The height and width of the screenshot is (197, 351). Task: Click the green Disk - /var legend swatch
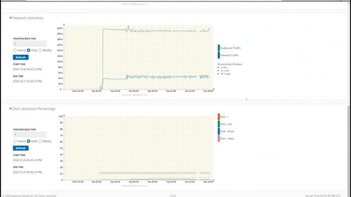point(219,124)
